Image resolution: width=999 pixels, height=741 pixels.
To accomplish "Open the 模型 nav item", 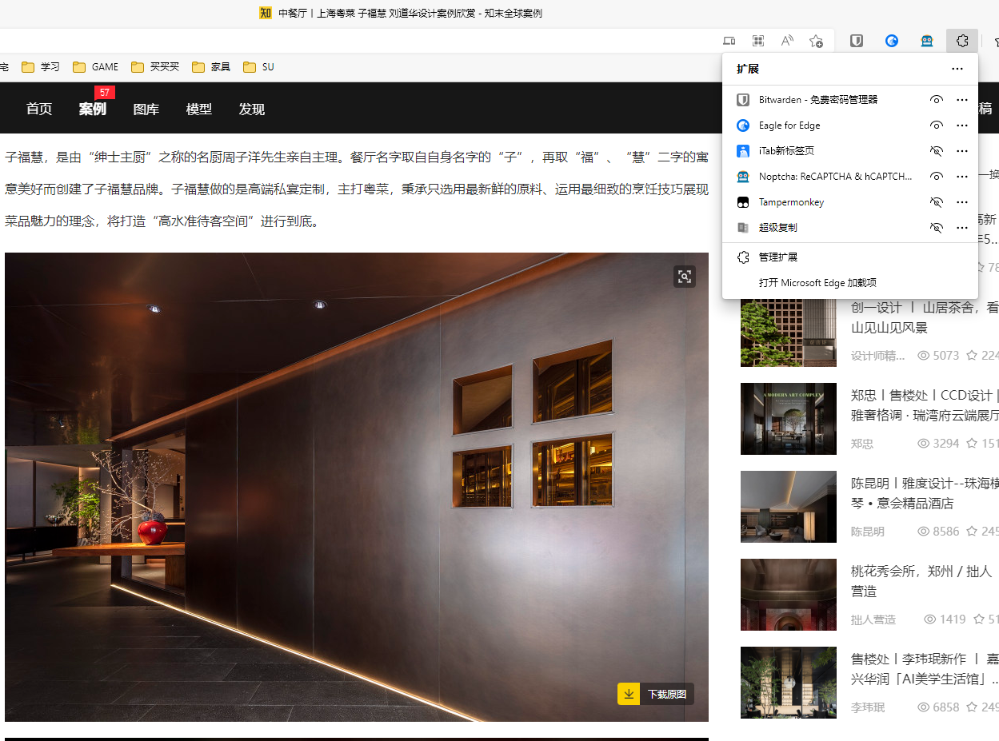I will point(199,110).
